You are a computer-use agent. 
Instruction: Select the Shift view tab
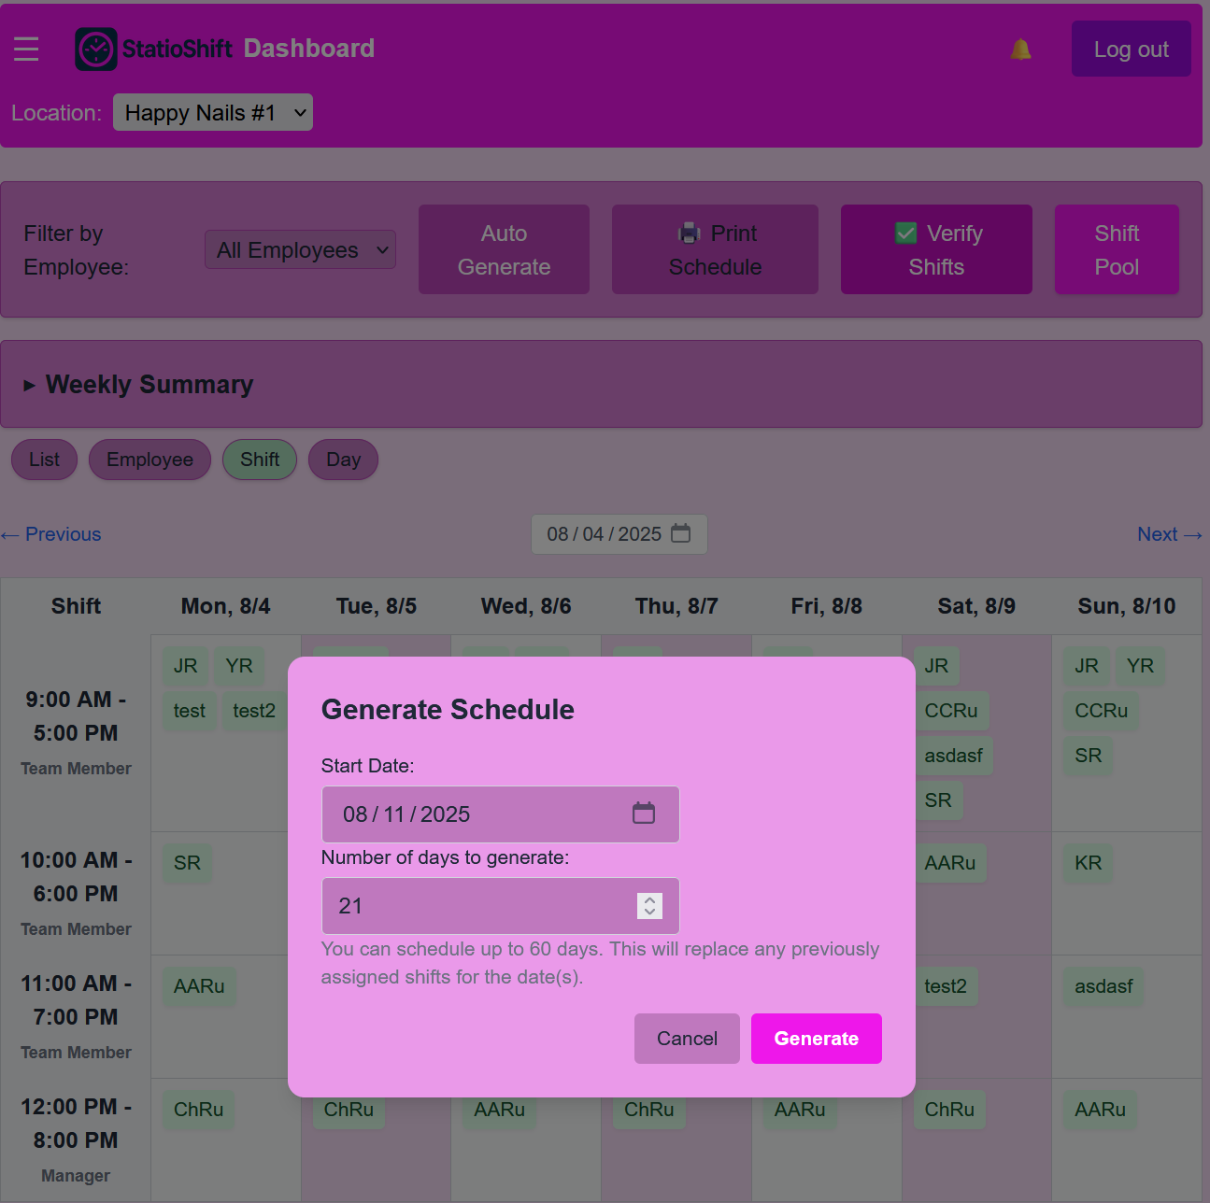tap(260, 460)
